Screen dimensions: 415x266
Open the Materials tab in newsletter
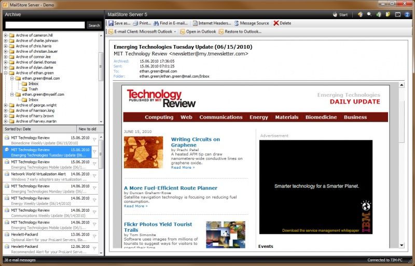287,117
